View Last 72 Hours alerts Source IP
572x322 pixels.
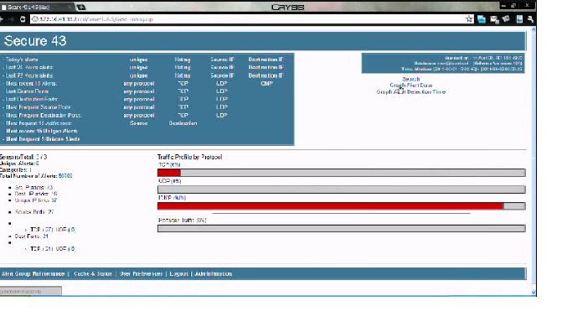coord(222,75)
